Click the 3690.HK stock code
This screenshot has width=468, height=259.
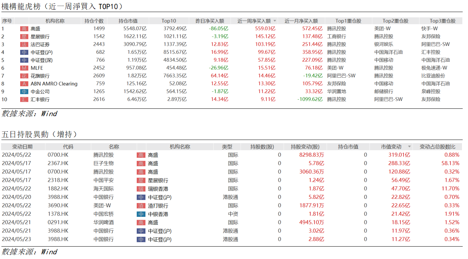tap(58, 205)
